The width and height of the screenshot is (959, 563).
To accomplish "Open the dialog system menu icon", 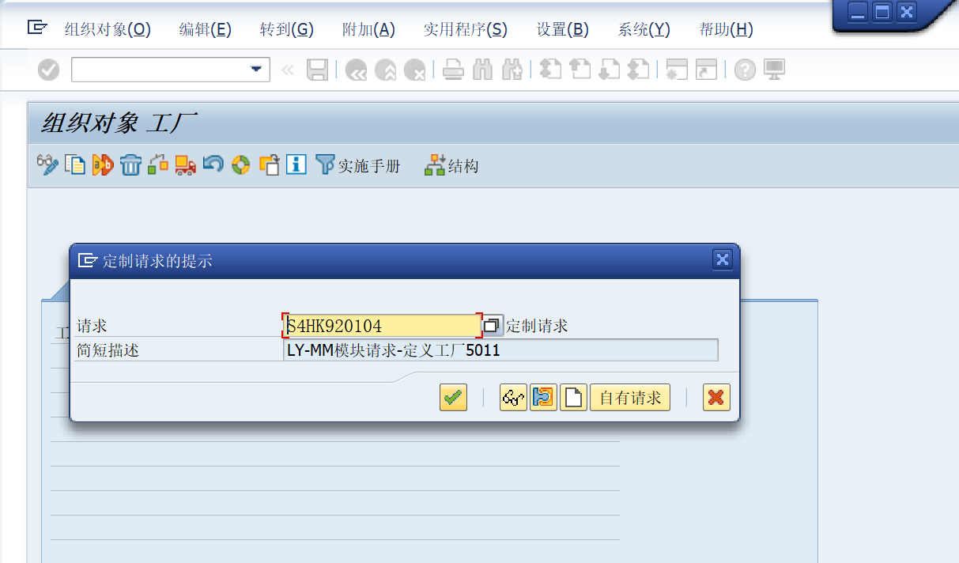I will tap(87, 259).
